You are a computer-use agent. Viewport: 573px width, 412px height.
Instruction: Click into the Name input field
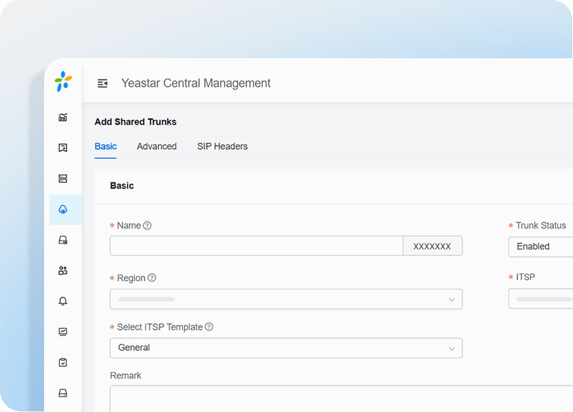pyautogui.click(x=257, y=246)
